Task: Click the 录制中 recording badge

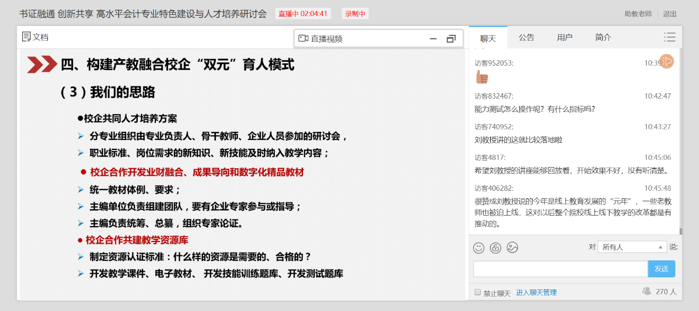Action: pos(355,14)
